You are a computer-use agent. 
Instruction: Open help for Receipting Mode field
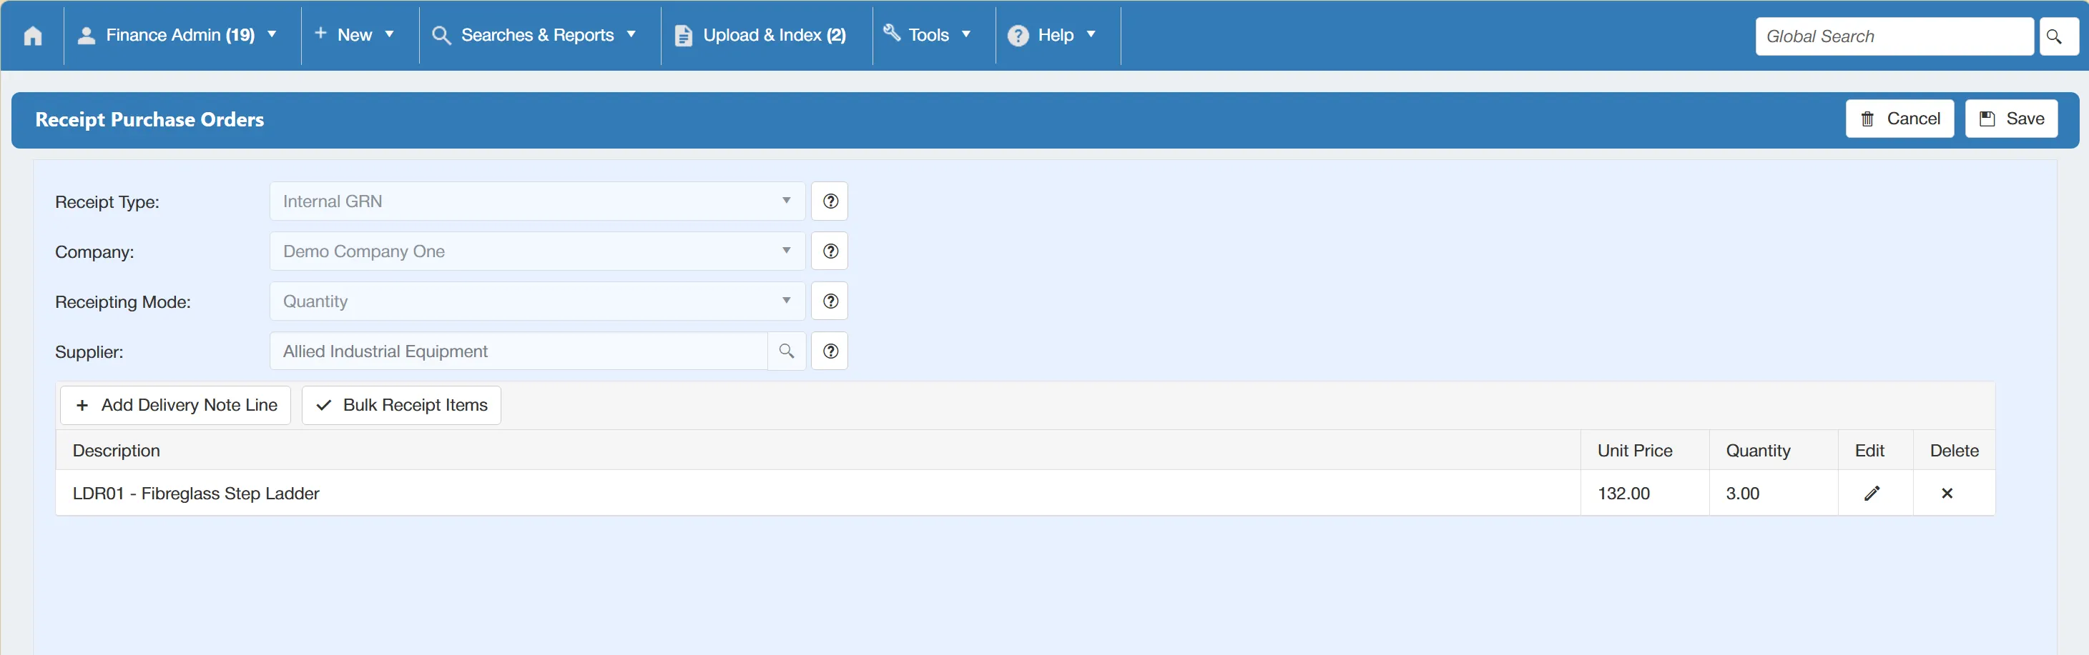(x=830, y=301)
